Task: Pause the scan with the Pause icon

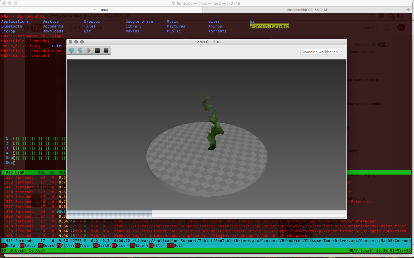Action: coord(106,50)
